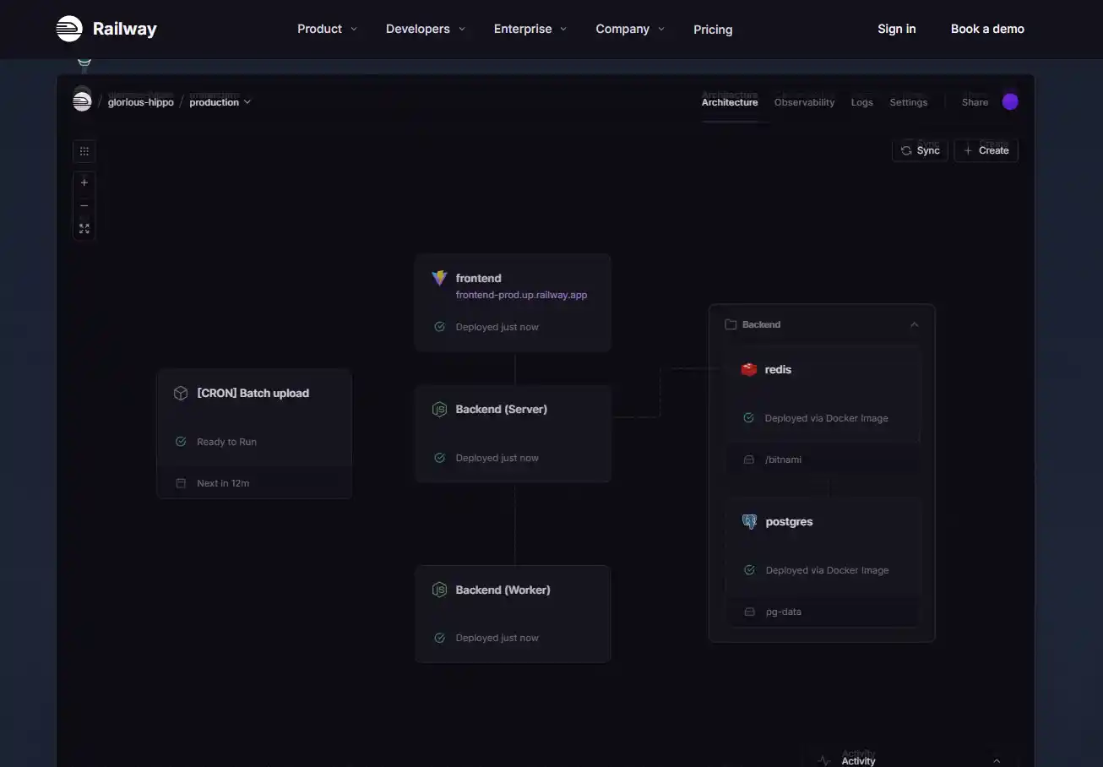Click the CRON Batch upload cube icon
Viewport: 1103px width, 767px height.
click(x=180, y=393)
